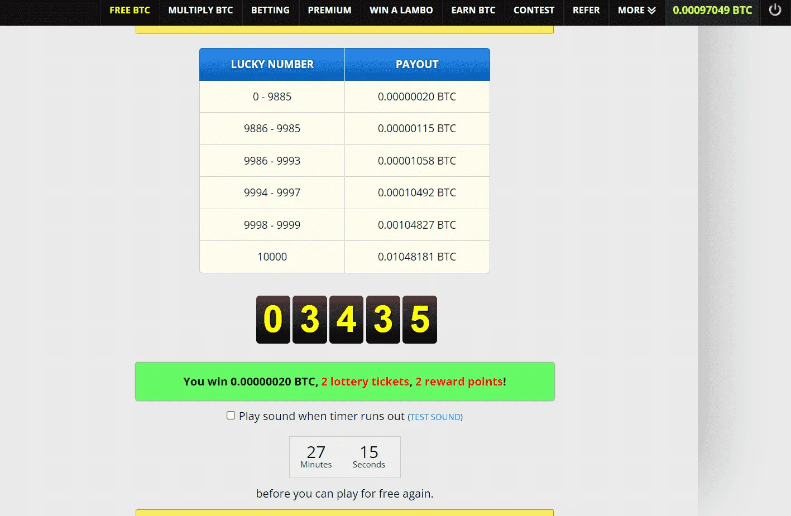This screenshot has height=516, width=791.
Task: Open WIN A LAMBO page
Action: pos(401,11)
